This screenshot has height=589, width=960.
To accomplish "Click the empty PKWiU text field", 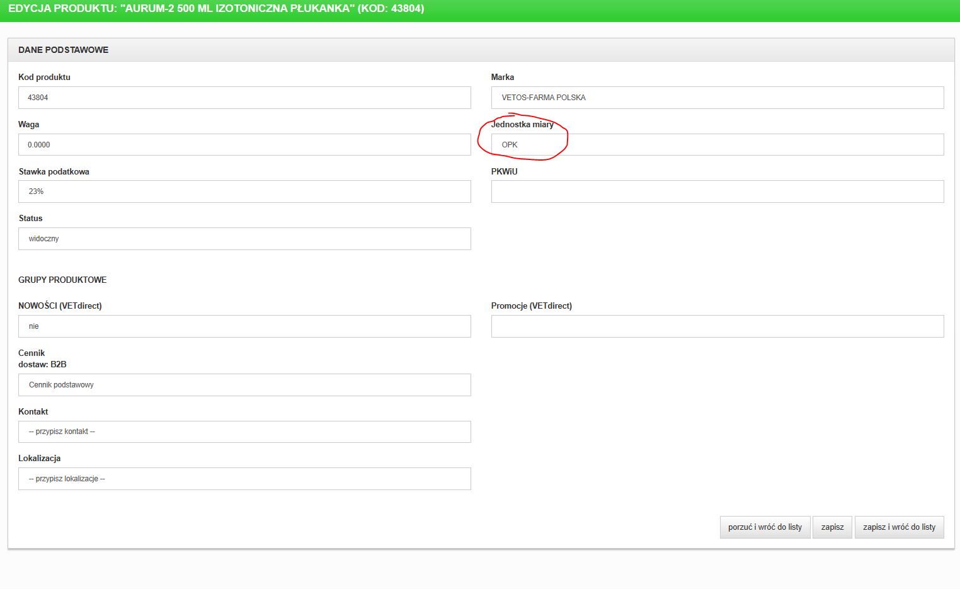I will (x=717, y=192).
